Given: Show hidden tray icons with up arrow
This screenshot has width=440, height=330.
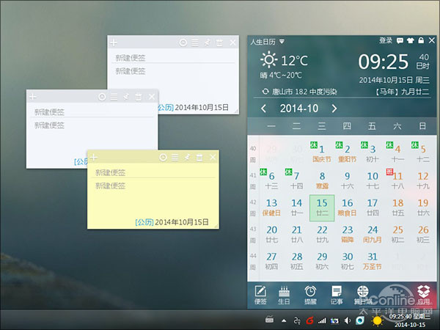Looking at the screenshot, I should (284, 320).
